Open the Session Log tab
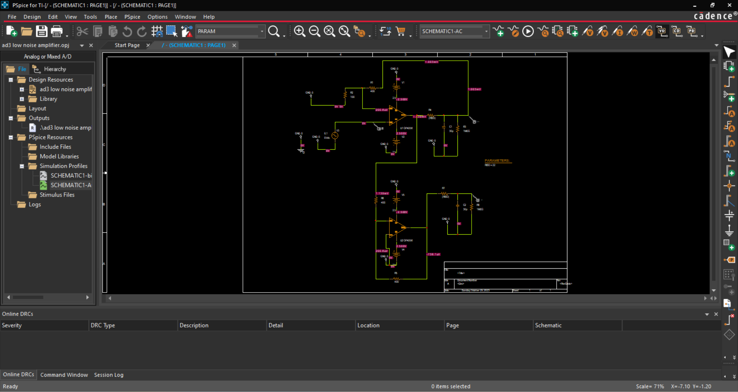 (x=109, y=375)
